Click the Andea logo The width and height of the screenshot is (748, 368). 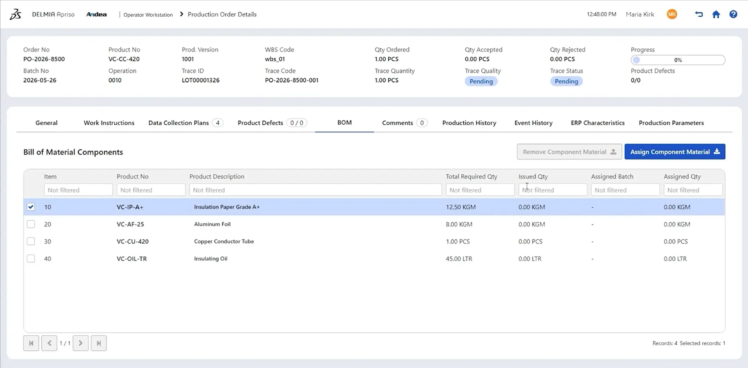(96, 14)
